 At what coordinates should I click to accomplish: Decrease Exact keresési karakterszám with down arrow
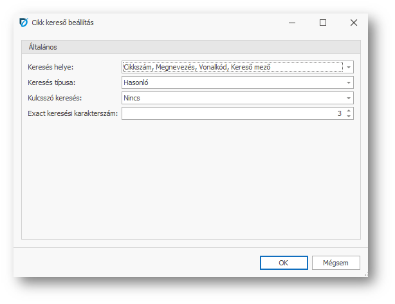[348, 116]
